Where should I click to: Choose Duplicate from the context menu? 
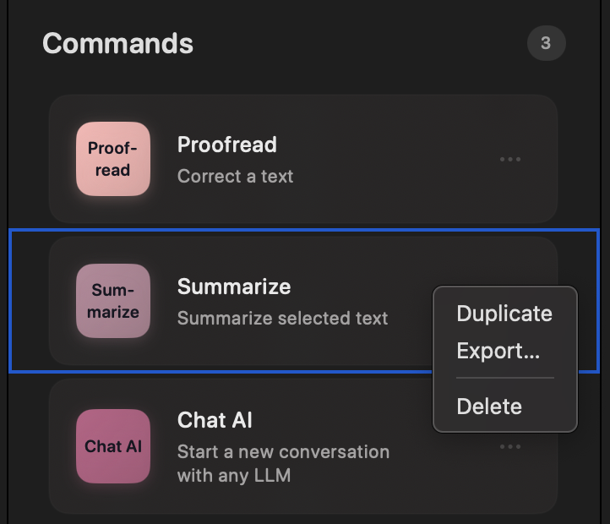[x=504, y=314]
